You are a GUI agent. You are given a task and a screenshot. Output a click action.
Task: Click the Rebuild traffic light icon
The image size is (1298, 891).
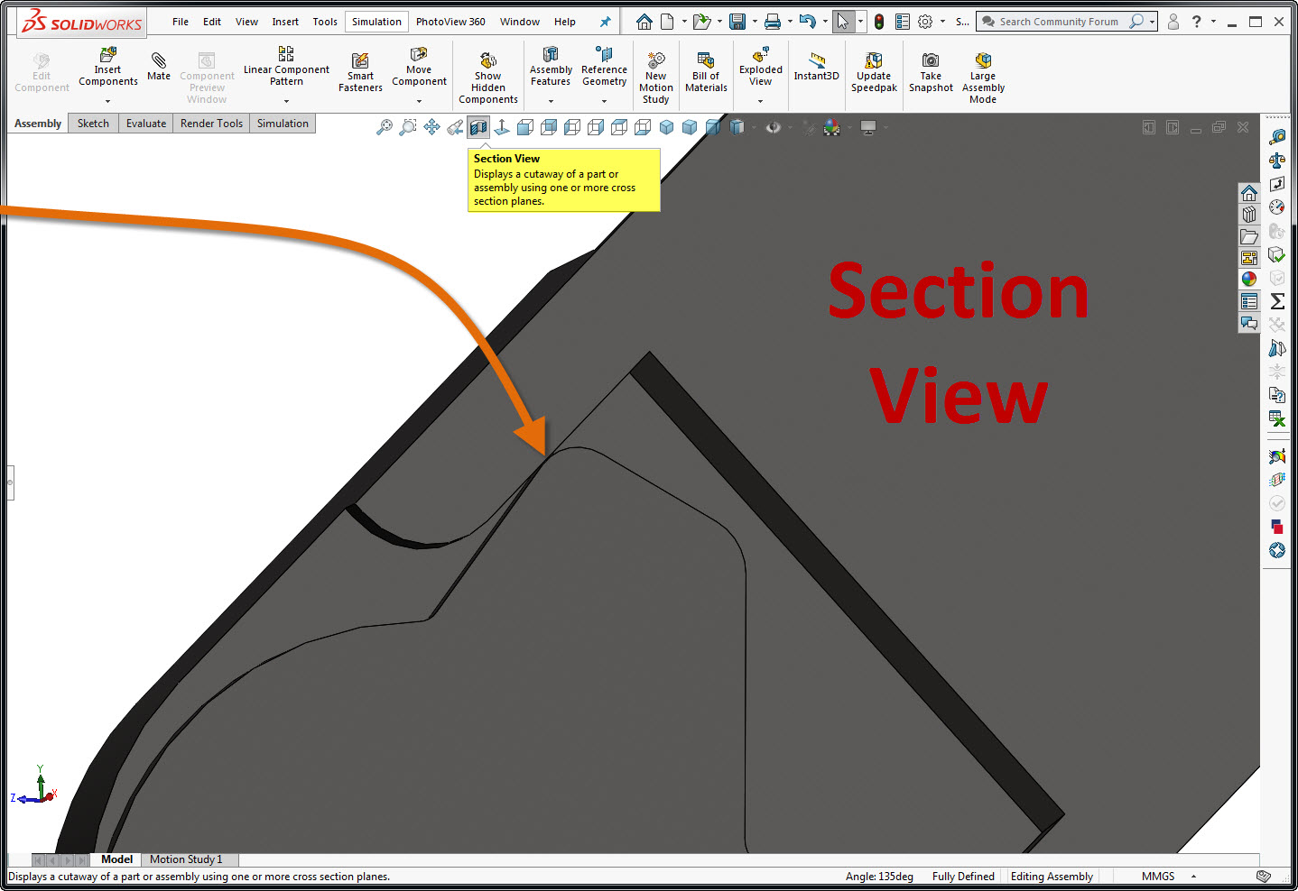(x=879, y=22)
